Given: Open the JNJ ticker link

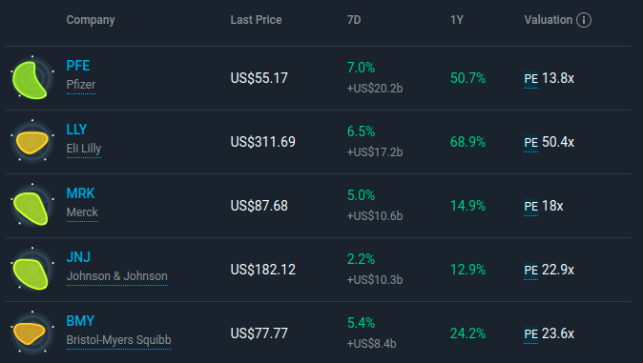Looking at the screenshot, I should click(x=78, y=257).
